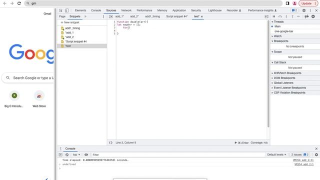Switch to the Elements tab
This screenshot has width=320, height=180.
tap(80, 10)
